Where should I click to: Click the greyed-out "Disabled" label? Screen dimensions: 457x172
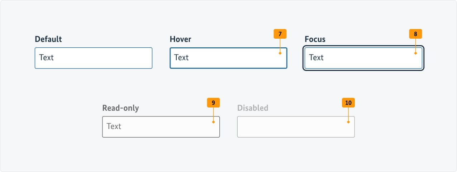point(253,108)
